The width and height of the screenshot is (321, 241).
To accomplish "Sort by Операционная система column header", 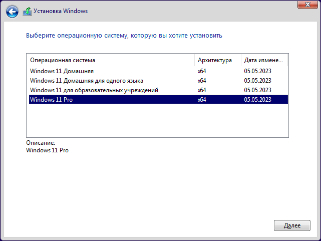I will pos(63,61).
